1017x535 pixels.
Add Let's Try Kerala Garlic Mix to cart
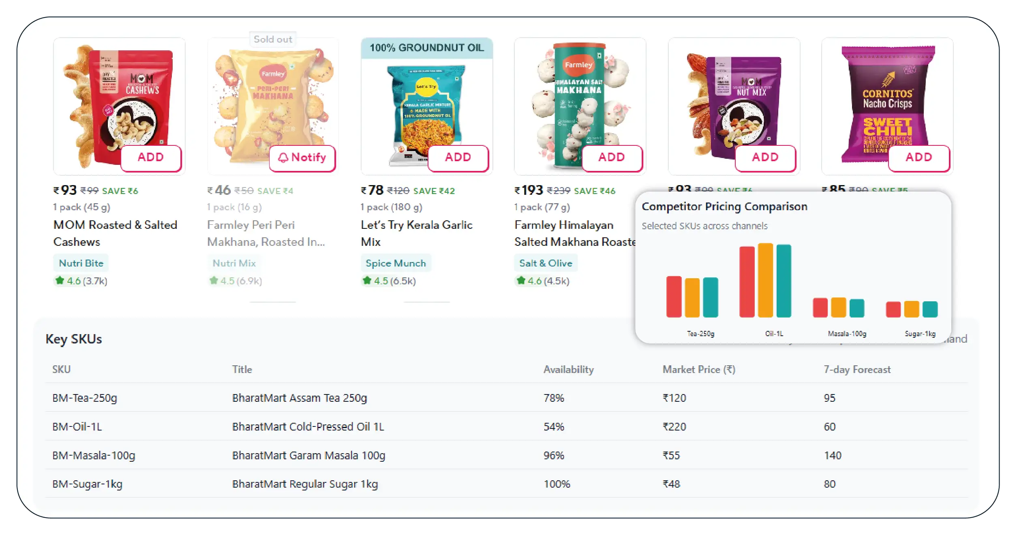(458, 158)
